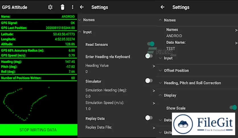Click the FileGit logo banner
The image size is (238, 138).
click(x=203, y=124)
